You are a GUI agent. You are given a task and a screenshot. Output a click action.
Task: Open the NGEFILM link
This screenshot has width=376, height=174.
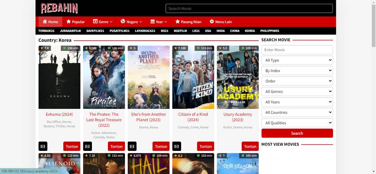click(180, 31)
